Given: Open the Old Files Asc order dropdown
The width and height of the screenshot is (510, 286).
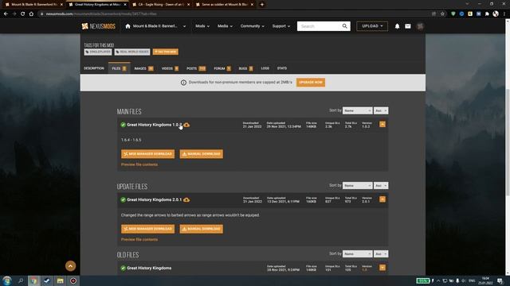Looking at the screenshot, I should 381,254.
